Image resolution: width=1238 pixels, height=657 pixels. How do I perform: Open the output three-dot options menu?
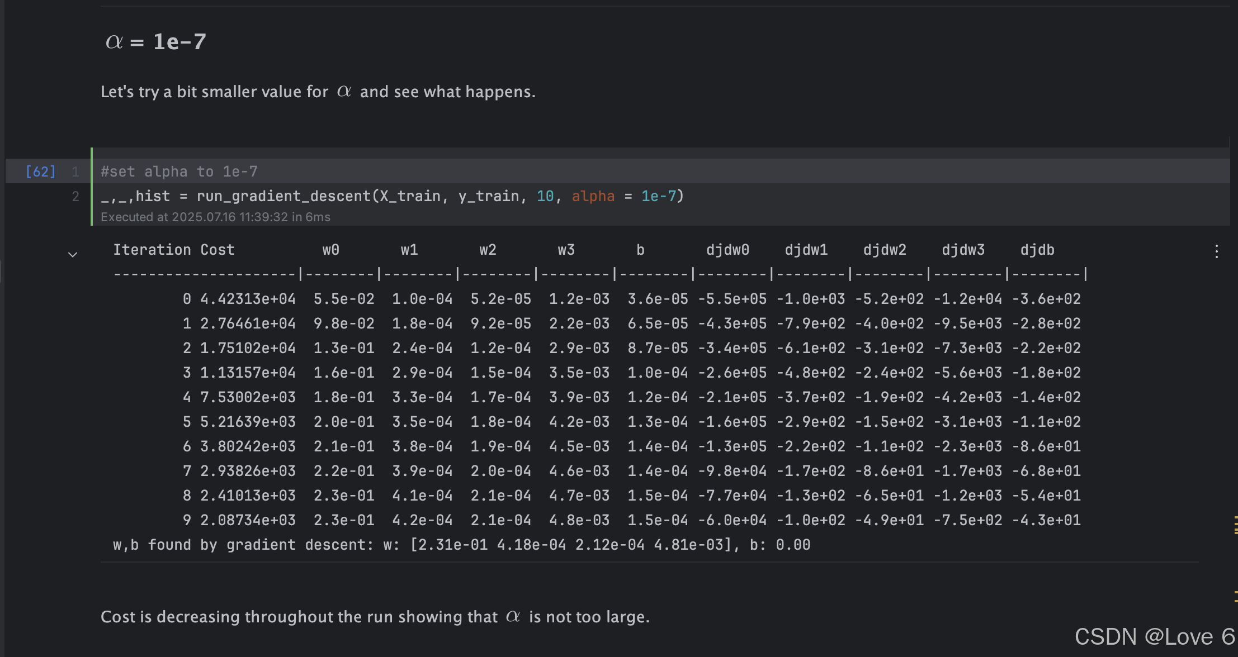tap(1217, 251)
